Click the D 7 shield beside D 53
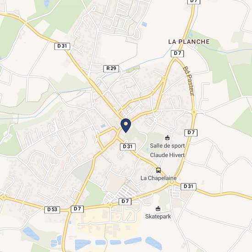Image resolution: width=252 pixels, height=252 pixels. tap(77, 209)
